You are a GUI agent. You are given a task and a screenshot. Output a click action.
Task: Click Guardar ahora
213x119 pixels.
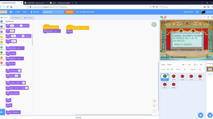coord(188,12)
